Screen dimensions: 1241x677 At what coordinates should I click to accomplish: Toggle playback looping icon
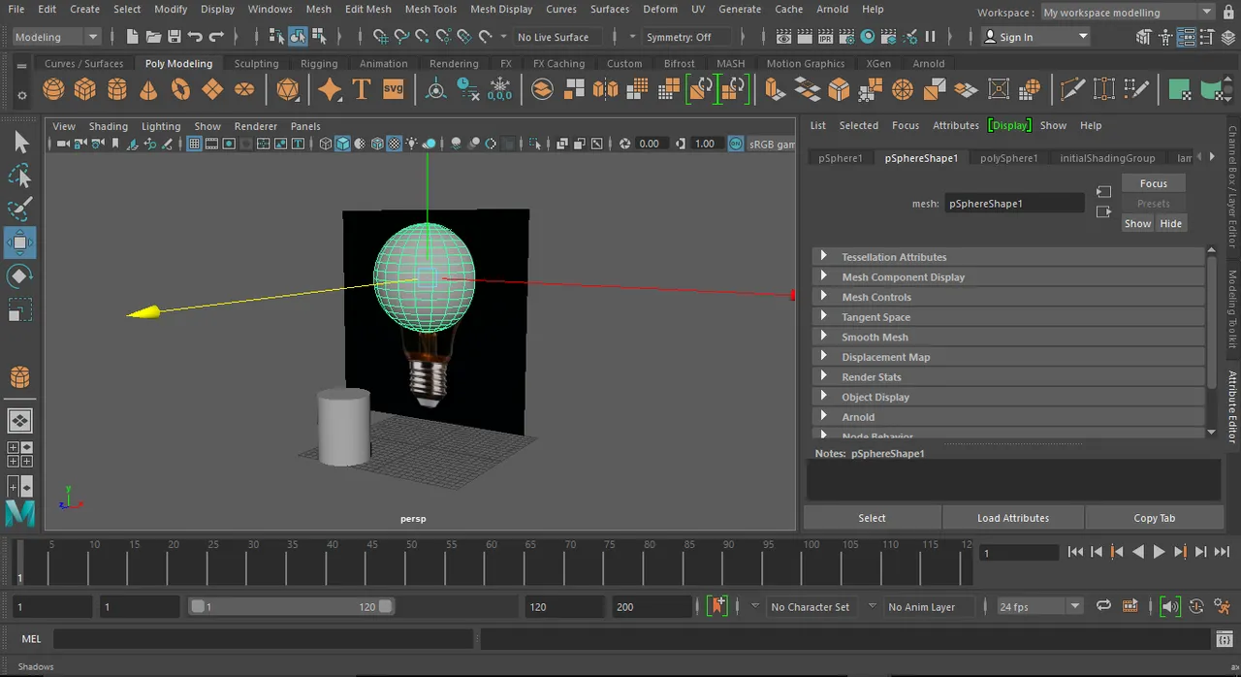click(x=1103, y=606)
